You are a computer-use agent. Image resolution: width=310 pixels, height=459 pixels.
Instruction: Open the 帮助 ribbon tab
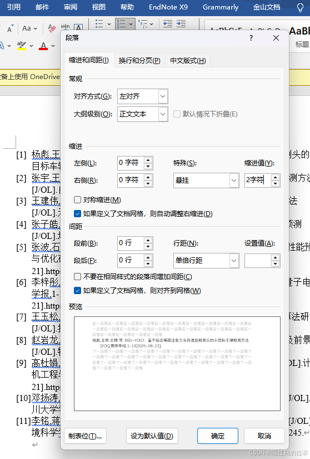127,7
